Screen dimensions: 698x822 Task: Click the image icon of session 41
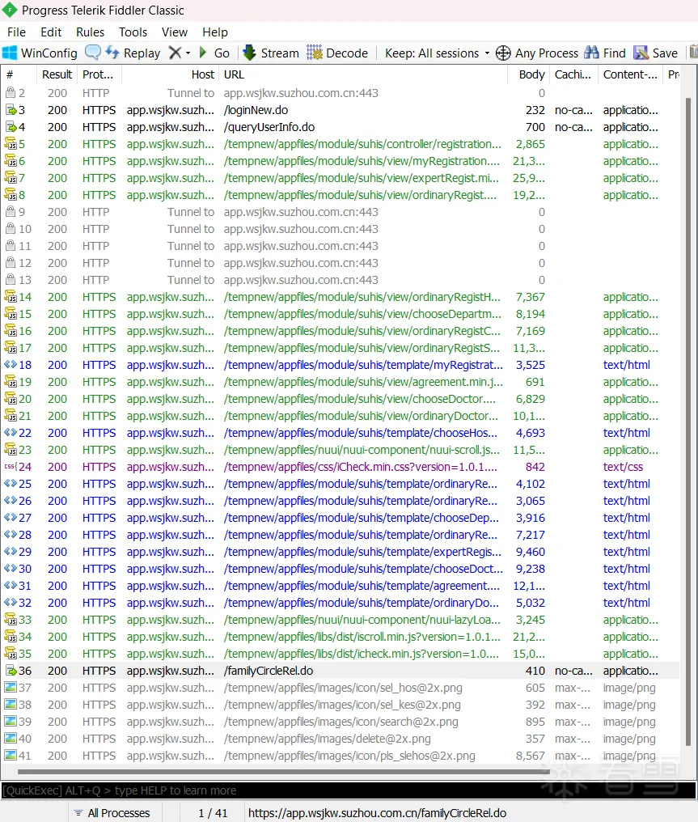[11, 756]
